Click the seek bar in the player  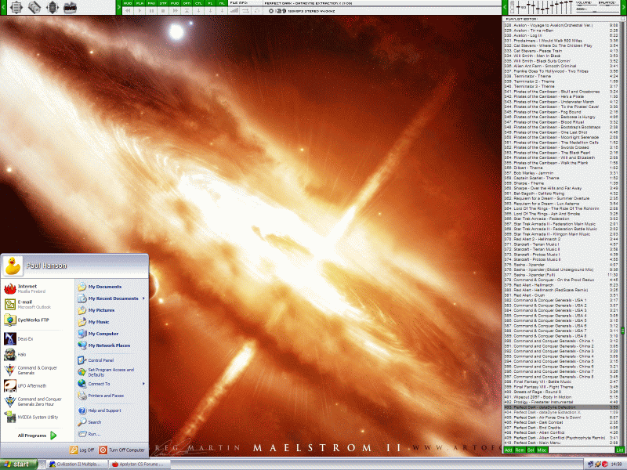596,11
